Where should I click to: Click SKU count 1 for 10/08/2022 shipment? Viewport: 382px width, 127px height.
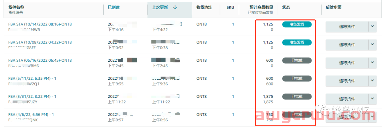(233, 42)
